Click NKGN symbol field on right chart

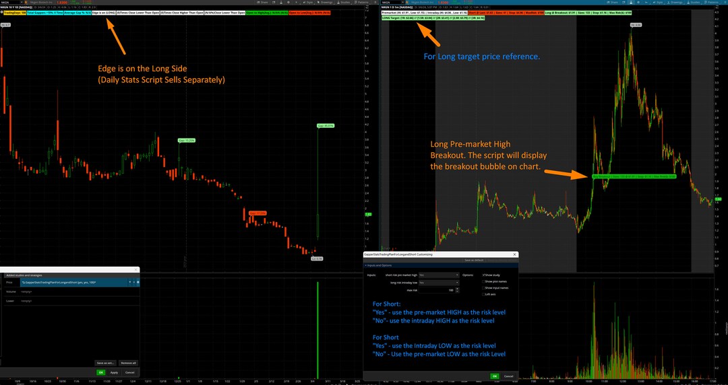pos(393,3)
